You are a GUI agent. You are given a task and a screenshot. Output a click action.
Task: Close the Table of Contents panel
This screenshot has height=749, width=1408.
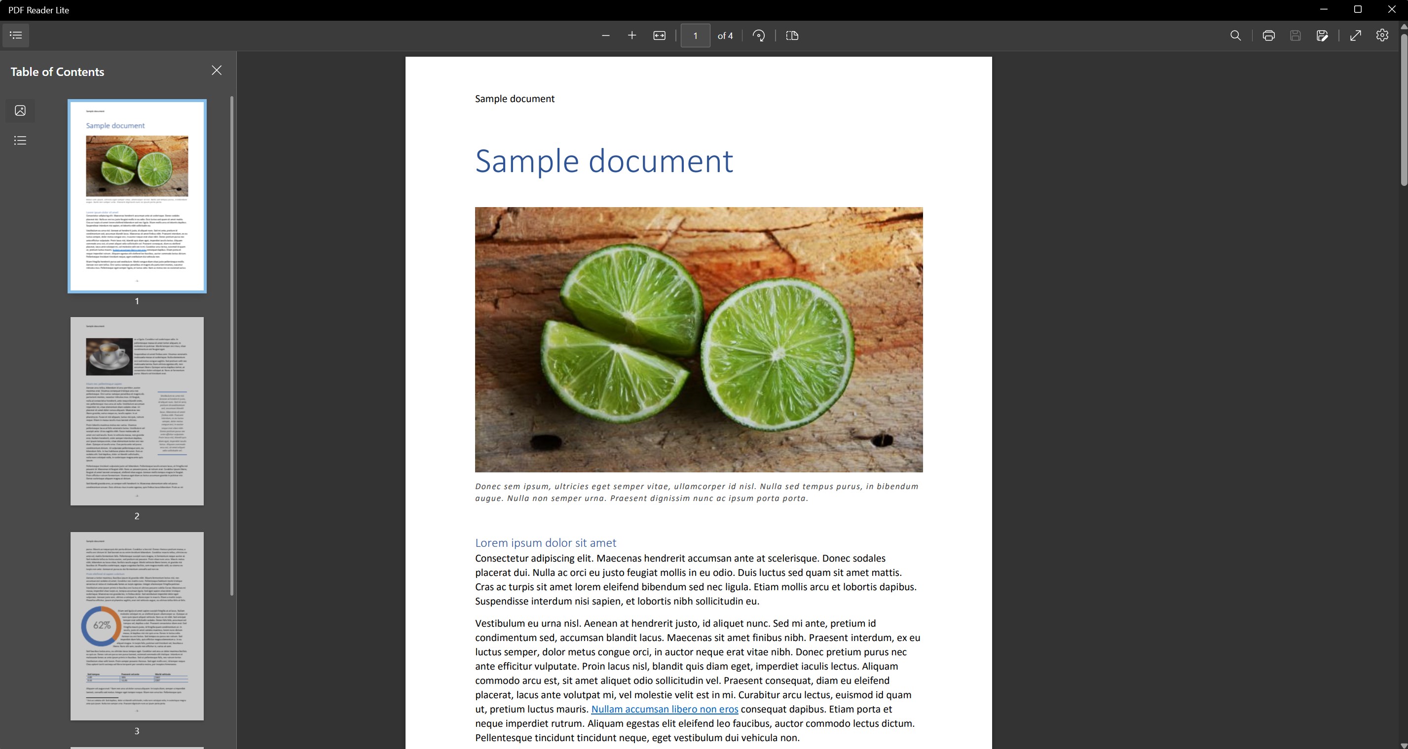click(x=217, y=71)
